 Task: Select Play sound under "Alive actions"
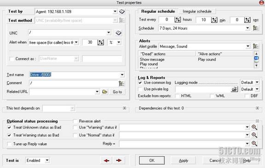(x=207, y=60)
